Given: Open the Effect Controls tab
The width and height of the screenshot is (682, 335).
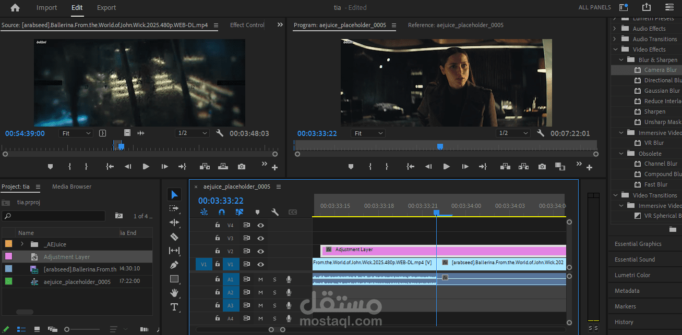Looking at the screenshot, I should click(x=247, y=25).
